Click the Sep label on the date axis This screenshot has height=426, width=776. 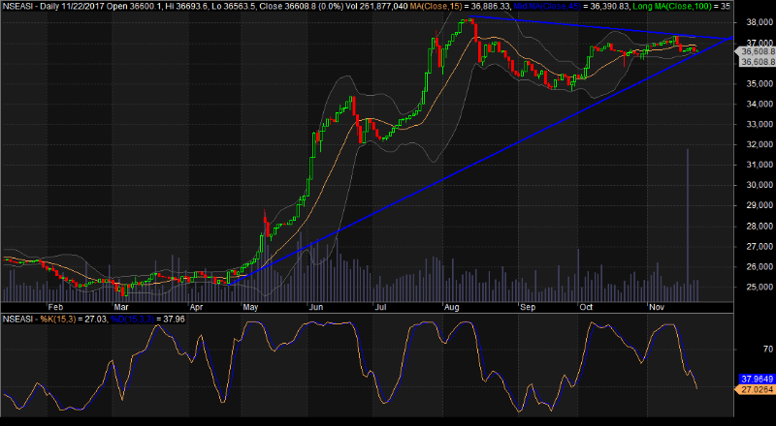coord(528,307)
